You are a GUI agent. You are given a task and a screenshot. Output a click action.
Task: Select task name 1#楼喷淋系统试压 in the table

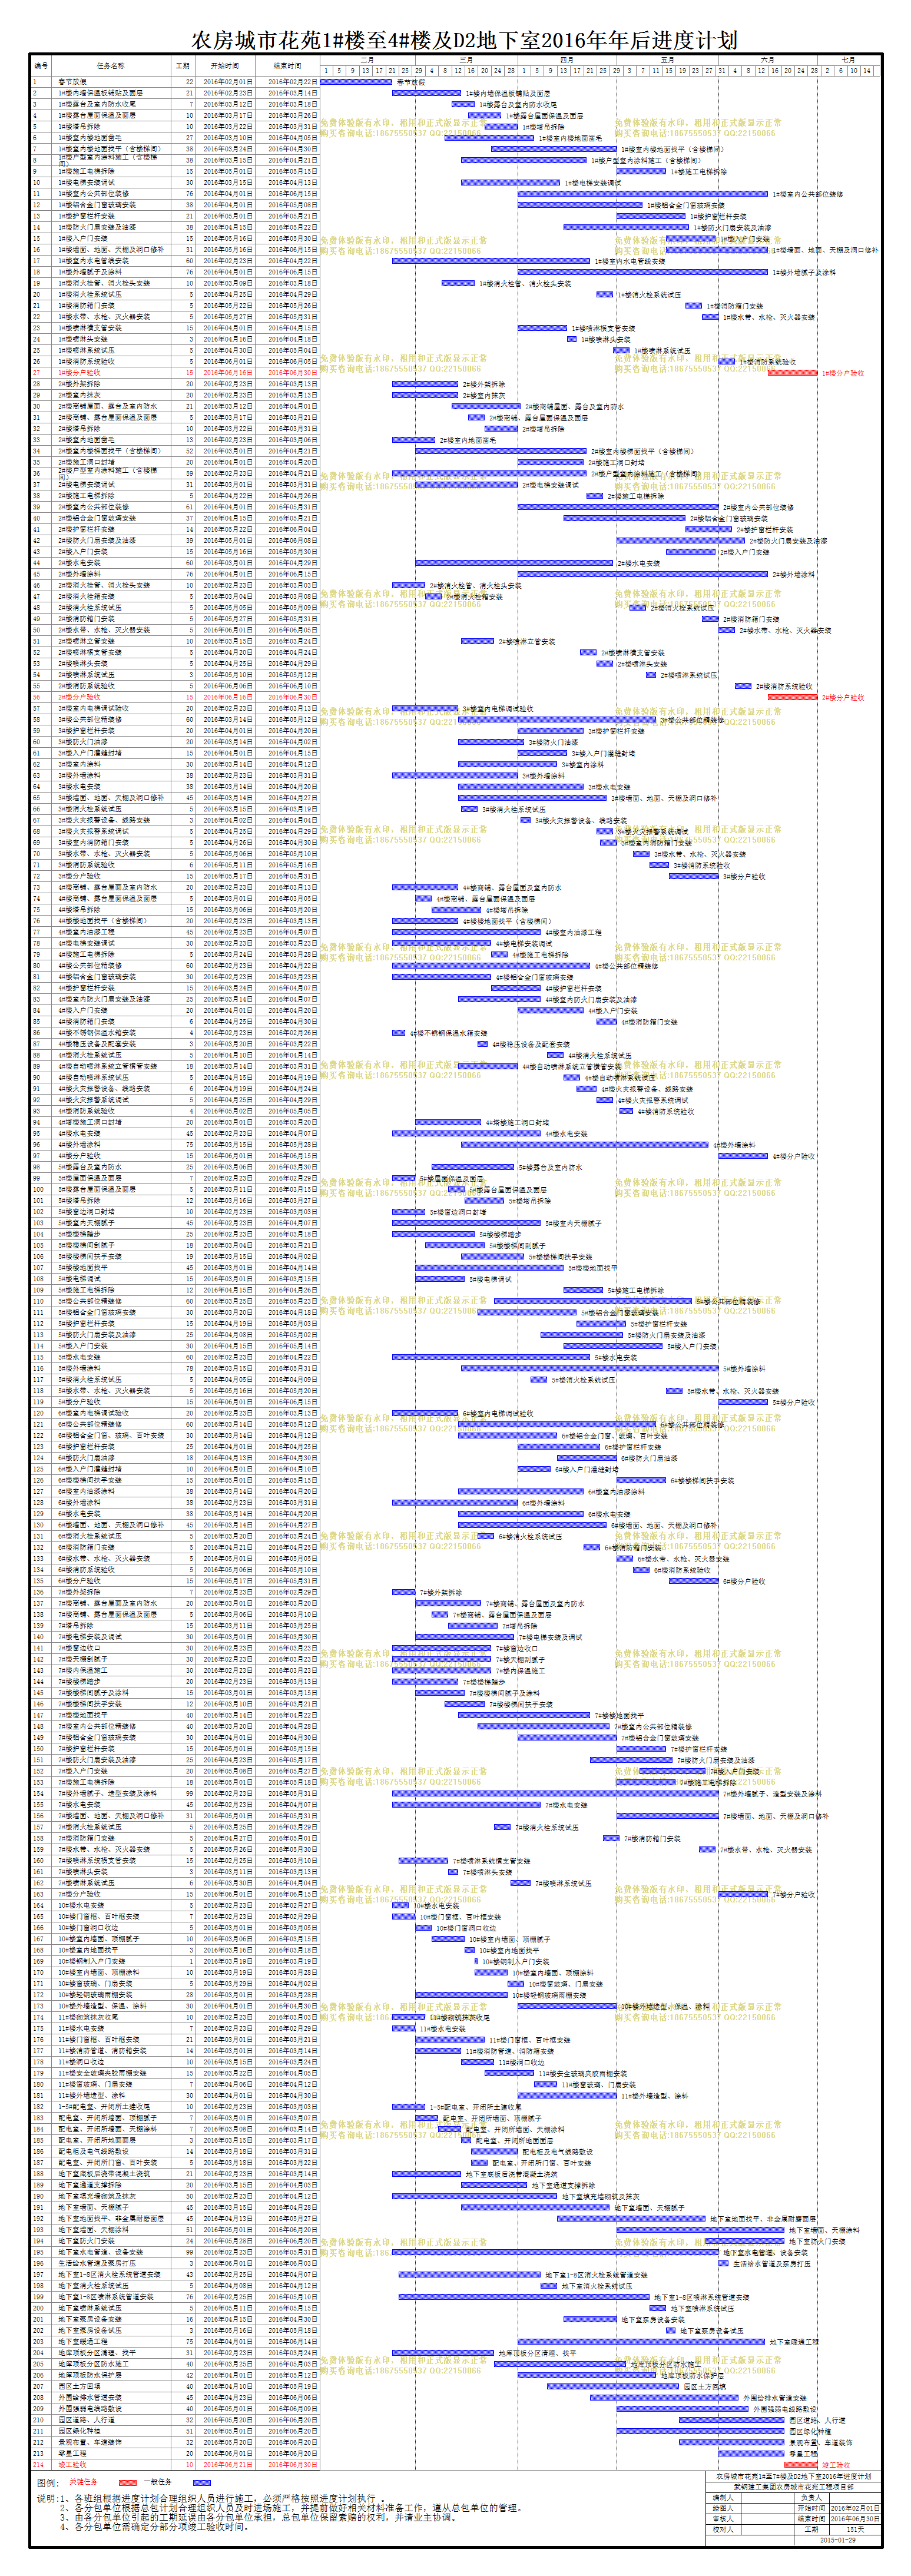pyautogui.click(x=87, y=351)
